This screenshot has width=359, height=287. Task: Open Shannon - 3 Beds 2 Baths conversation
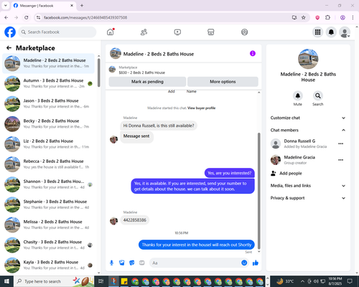(49, 184)
